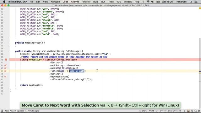Open the Git branch selector in status bar
The height and width of the screenshot is (113, 201).
pos(175,111)
